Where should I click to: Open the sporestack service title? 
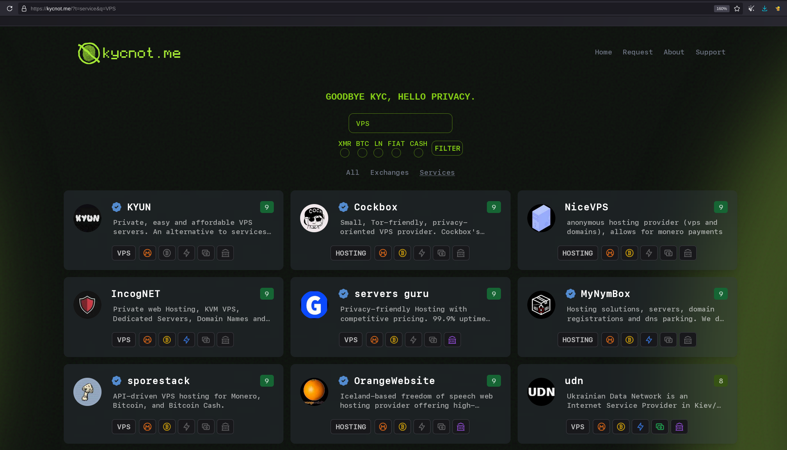pos(159,381)
